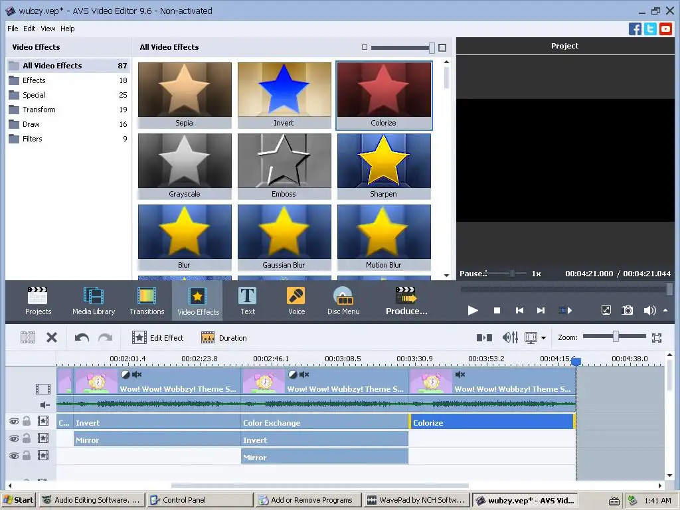
Task: Toggle visibility eye of second effect track
Action: tap(14, 438)
